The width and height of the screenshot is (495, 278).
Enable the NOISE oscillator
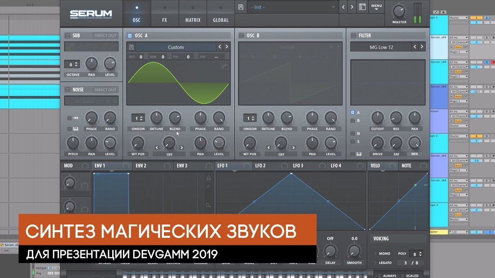point(67,90)
